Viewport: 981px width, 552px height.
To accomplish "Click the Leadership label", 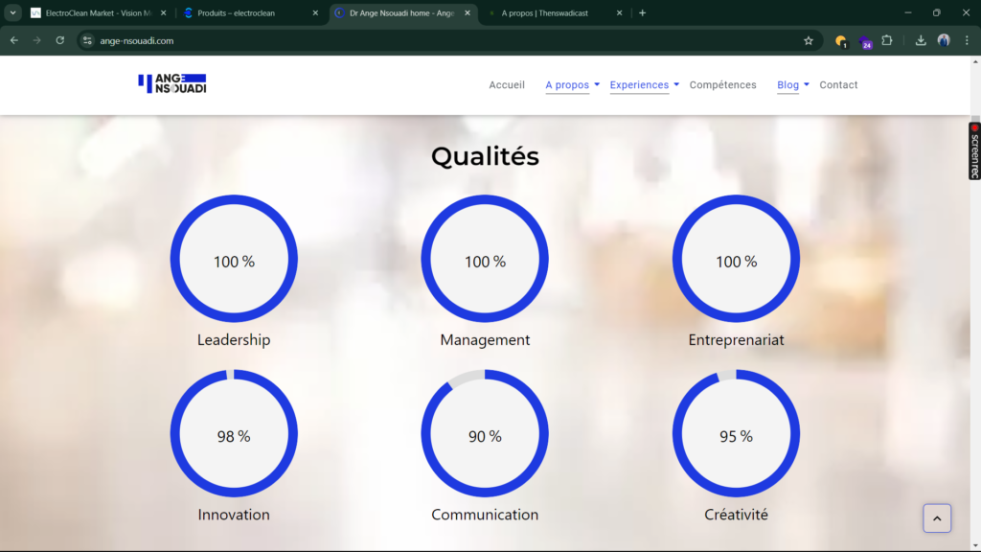I will 234,340.
